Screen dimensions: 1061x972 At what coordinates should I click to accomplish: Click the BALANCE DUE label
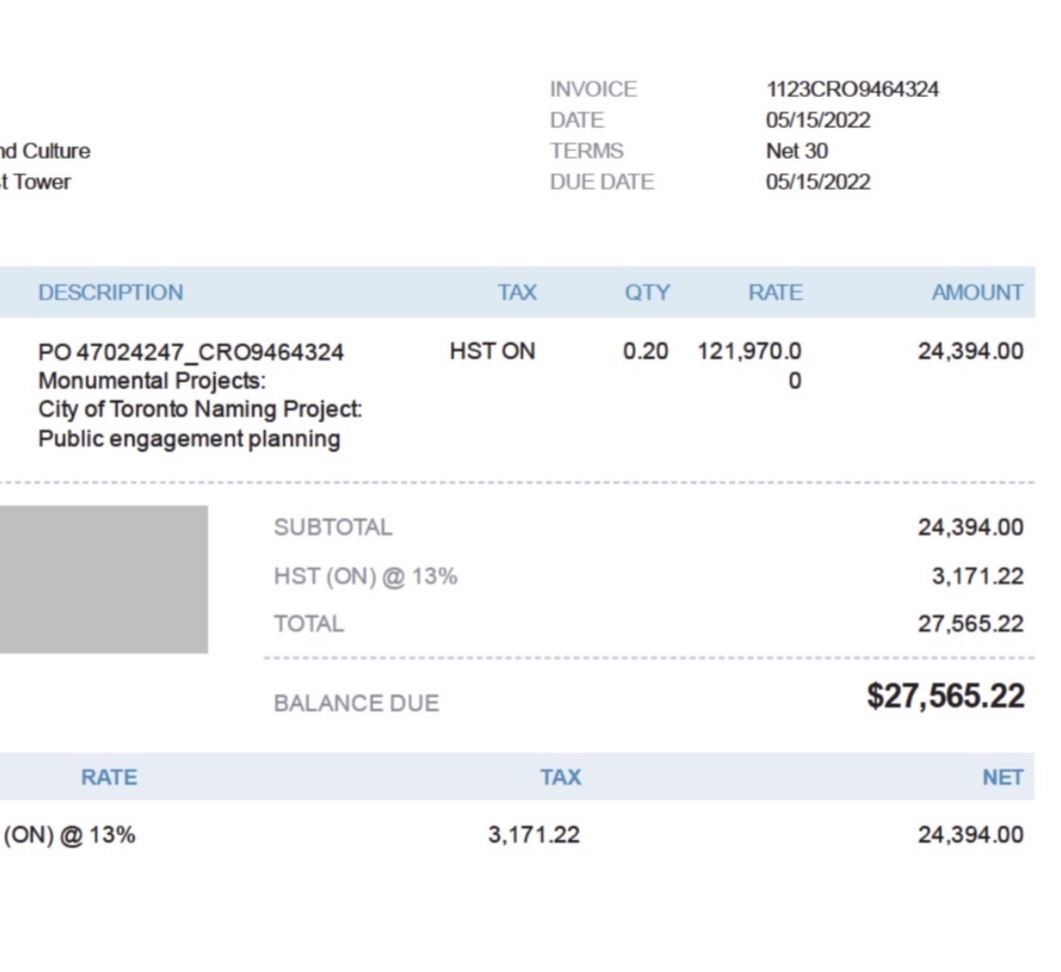click(x=356, y=703)
